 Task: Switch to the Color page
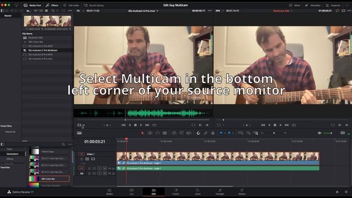coord(198,192)
